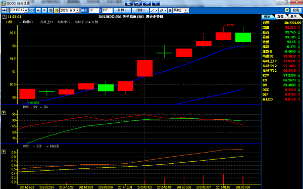The width and height of the screenshot is (303, 189).
Task: Toggle the yellow arrow on the KD panel
Action: (x=4, y=113)
